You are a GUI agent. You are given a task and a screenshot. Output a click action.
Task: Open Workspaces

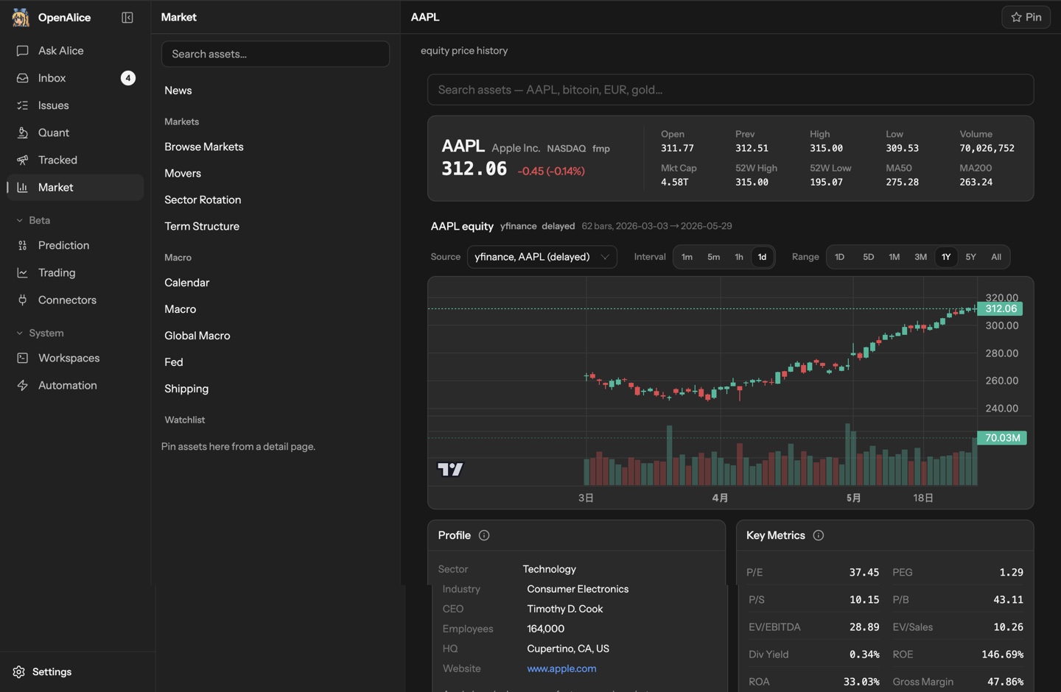tap(75, 358)
